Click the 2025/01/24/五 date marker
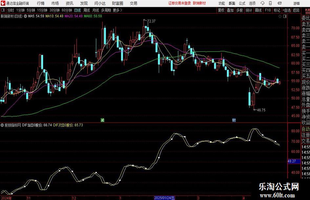Viewport: 310px width, 200px height. tap(164, 198)
